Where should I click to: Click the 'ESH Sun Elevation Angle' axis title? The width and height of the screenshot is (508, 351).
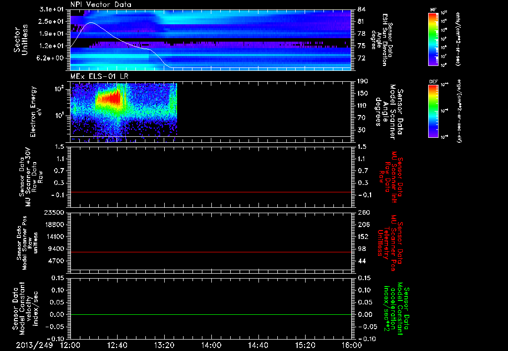pos(382,40)
